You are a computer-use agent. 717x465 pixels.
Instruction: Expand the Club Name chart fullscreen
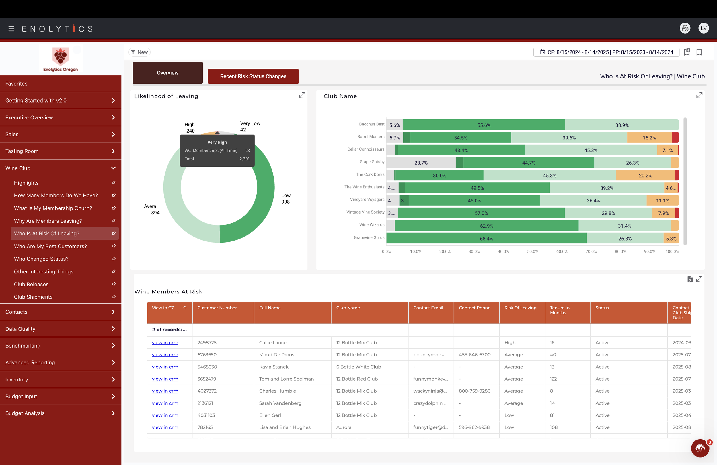click(699, 95)
